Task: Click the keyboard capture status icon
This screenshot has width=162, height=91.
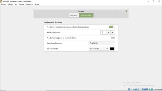Action: [152, 89]
